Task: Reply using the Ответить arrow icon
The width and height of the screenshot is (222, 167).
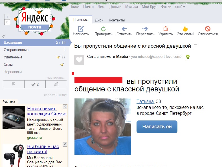Action: pos(124,29)
